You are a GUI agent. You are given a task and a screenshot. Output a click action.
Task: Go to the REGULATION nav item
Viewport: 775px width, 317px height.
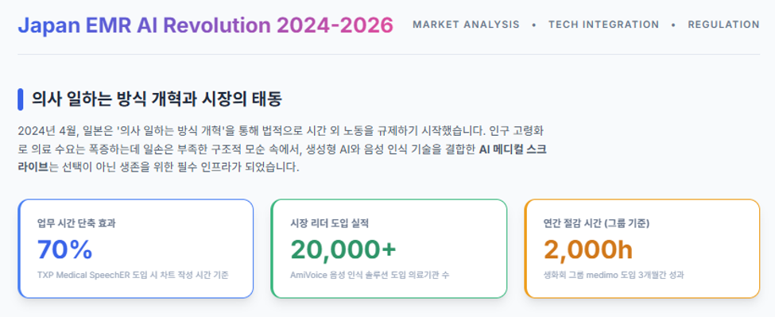(x=723, y=25)
